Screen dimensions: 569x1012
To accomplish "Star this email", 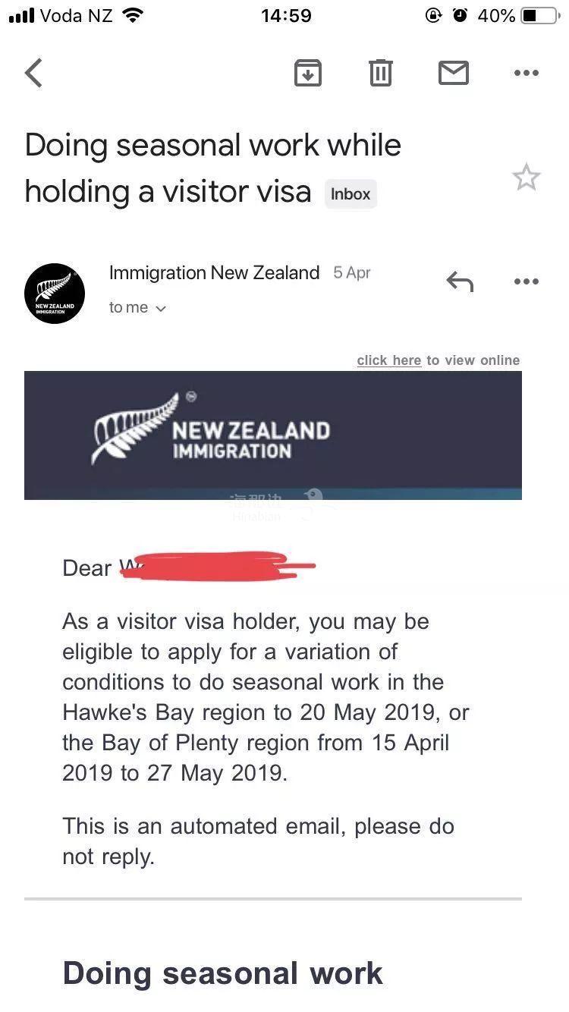I will click(526, 178).
